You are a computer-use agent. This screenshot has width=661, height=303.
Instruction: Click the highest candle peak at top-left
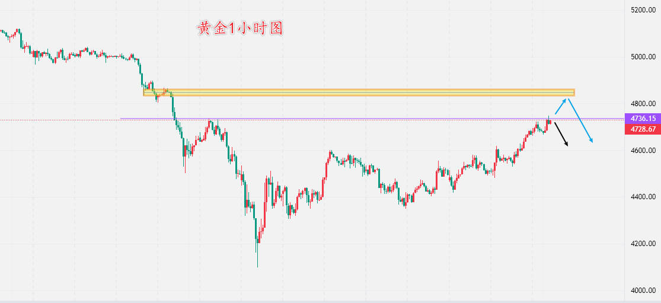(18, 30)
